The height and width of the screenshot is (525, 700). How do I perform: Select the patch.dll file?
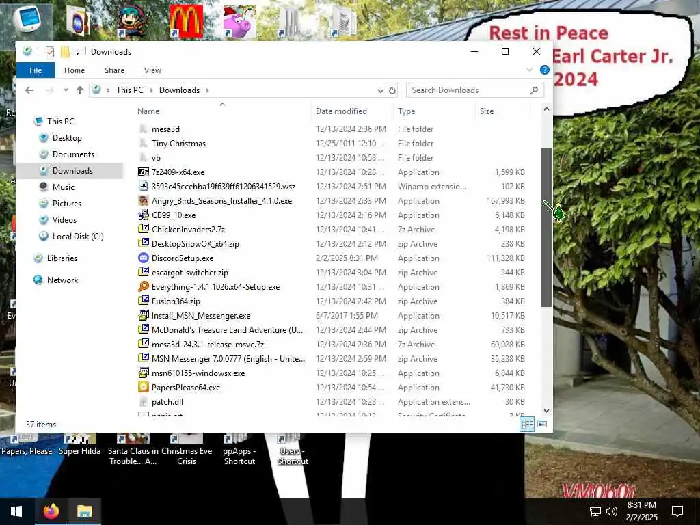pyautogui.click(x=167, y=402)
